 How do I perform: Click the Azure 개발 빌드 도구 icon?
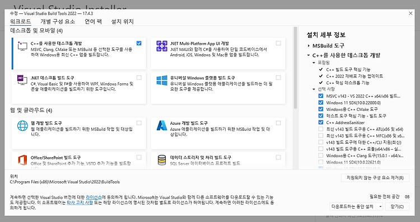click(x=162, y=125)
